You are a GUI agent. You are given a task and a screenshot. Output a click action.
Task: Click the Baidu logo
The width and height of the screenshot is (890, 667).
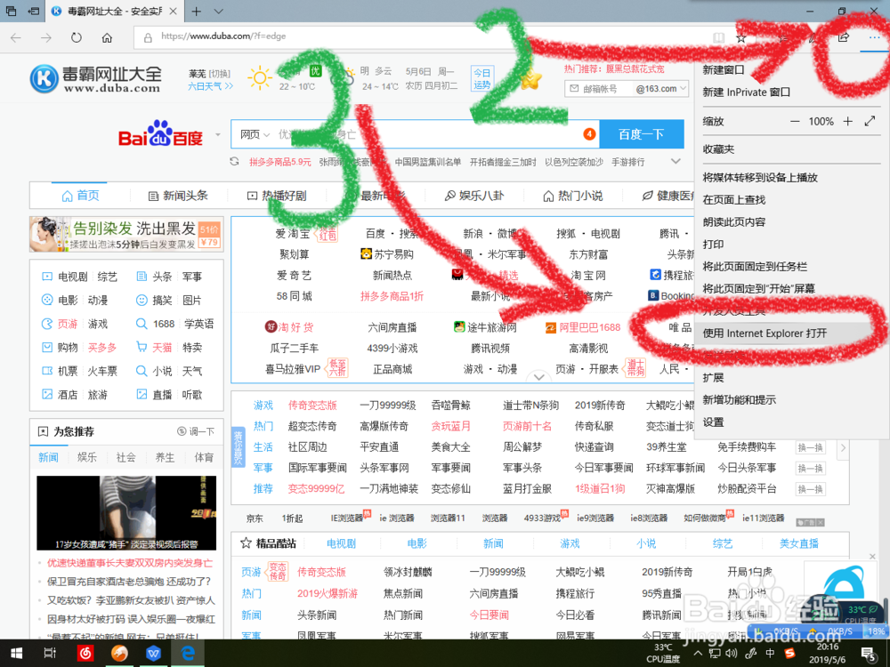(160, 134)
